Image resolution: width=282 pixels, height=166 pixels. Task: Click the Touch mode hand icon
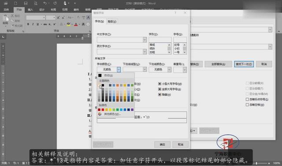point(65,3)
